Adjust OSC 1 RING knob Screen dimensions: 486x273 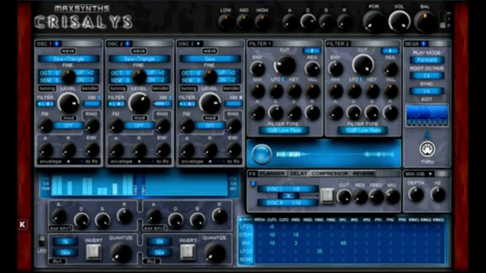(92, 126)
